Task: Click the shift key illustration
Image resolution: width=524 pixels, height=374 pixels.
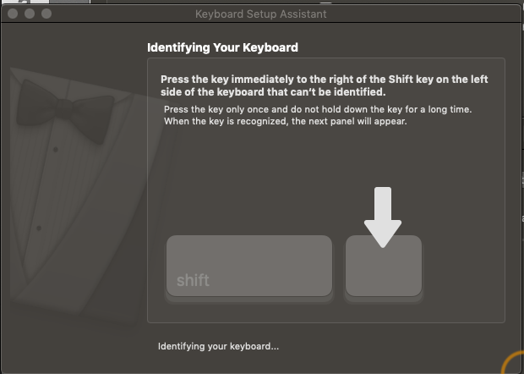Action: point(249,267)
